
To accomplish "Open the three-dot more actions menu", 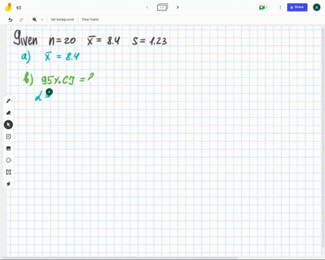I will [x=280, y=7].
